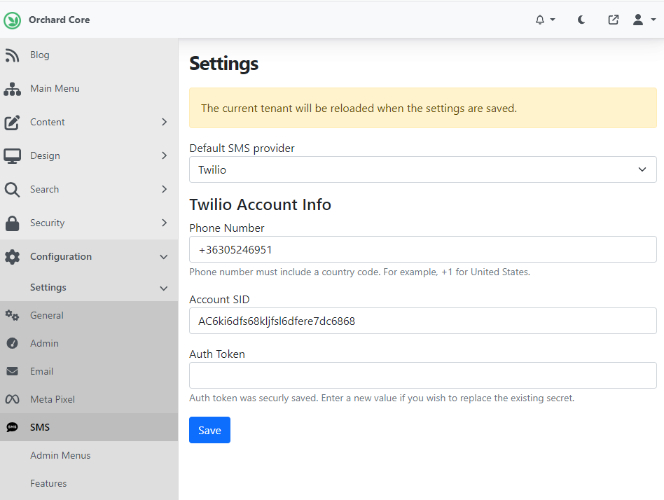664x500 pixels.
Task: Click the Phone Number label
Action: pyautogui.click(x=226, y=228)
